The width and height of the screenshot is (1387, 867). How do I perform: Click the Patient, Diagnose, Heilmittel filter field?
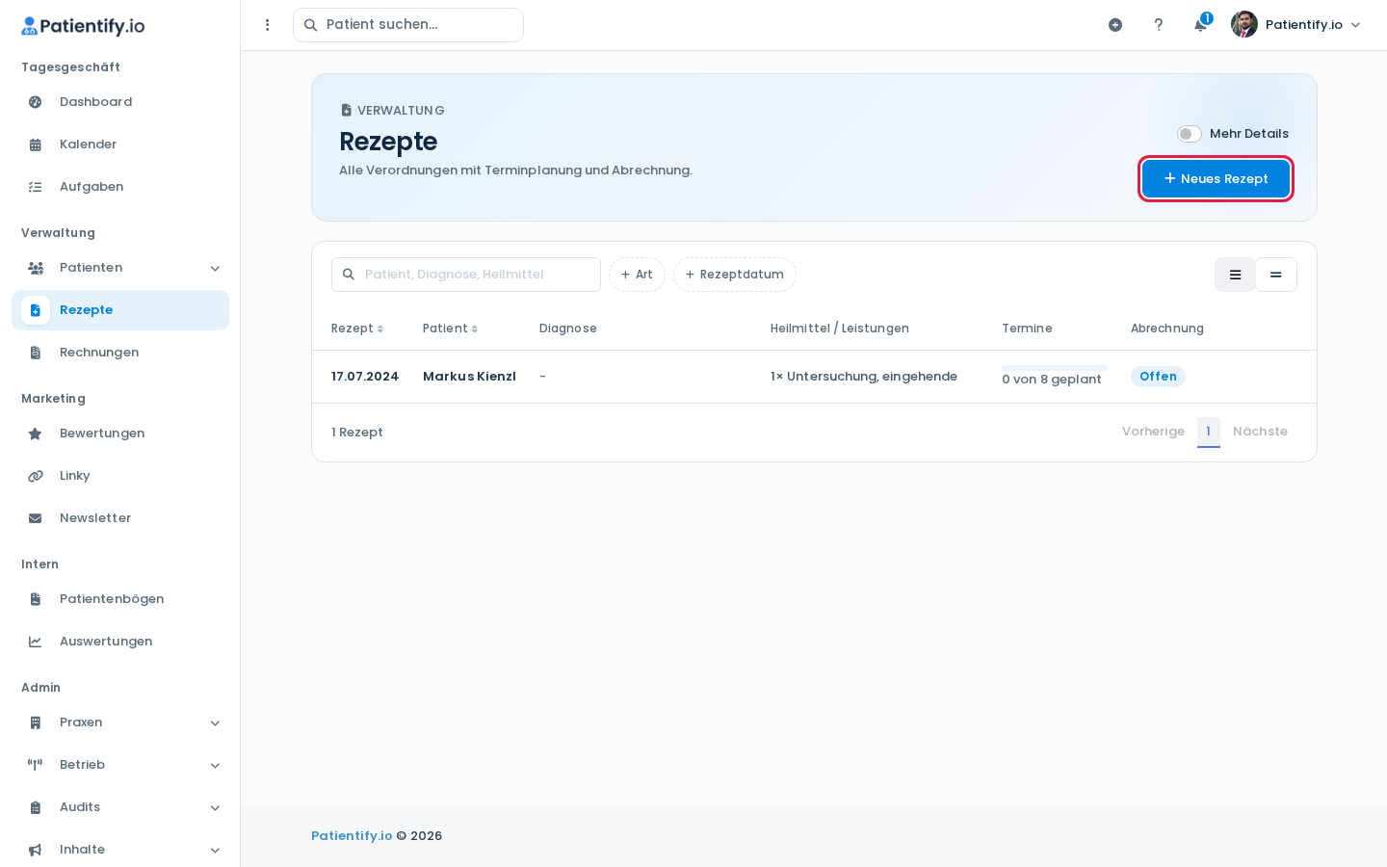tap(466, 275)
